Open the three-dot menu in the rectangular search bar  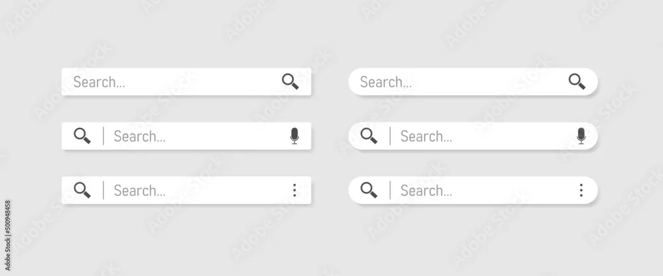pyautogui.click(x=294, y=191)
